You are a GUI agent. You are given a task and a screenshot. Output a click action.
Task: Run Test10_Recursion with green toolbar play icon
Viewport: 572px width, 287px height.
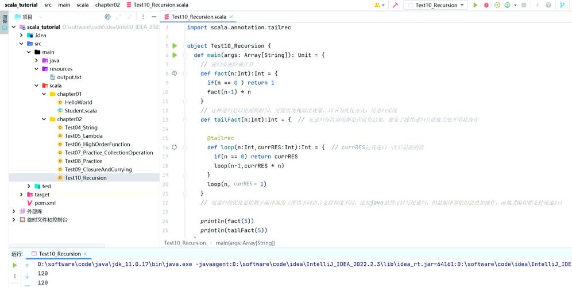(x=476, y=5)
